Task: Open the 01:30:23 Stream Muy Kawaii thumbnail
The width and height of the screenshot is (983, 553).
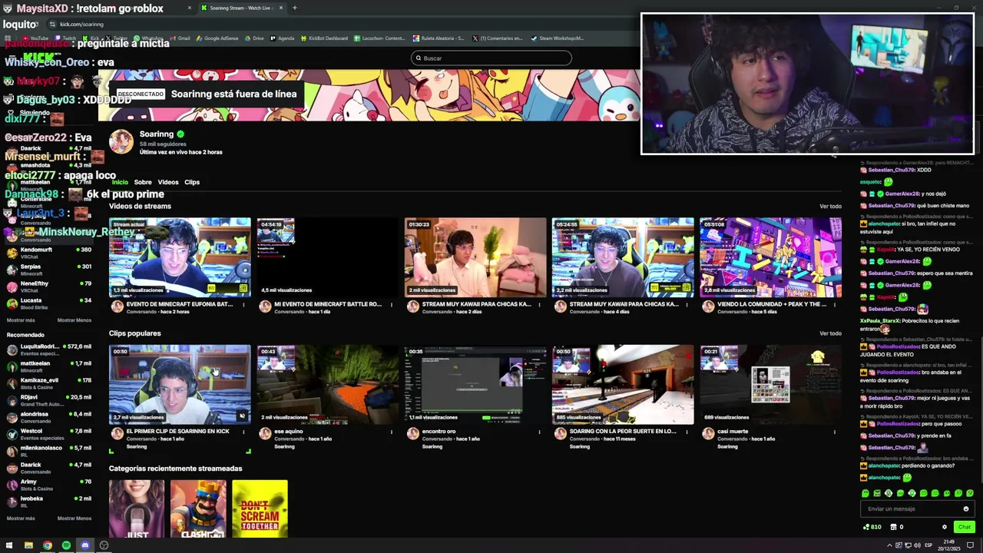Action: pyautogui.click(x=475, y=257)
